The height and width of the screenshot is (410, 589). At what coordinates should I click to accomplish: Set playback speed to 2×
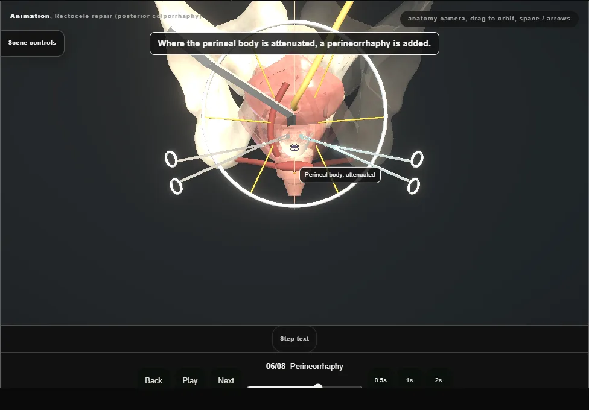click(438, 380)
